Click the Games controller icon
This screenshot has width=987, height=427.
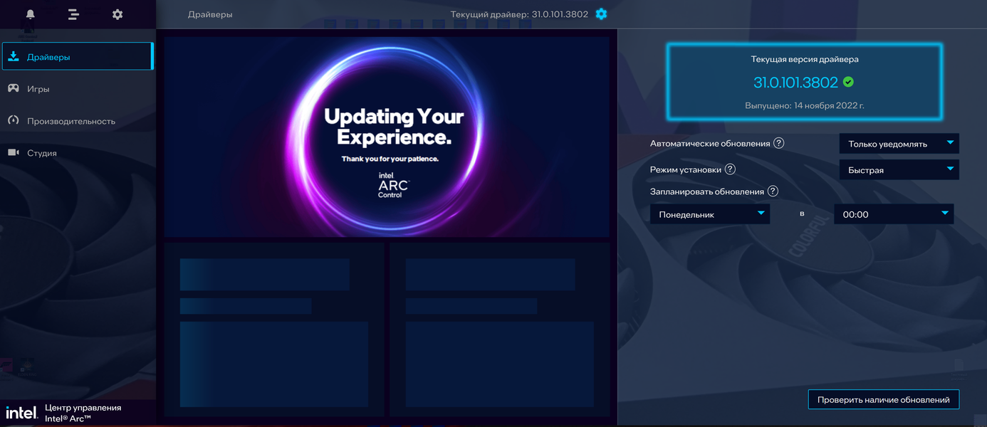[14, 88]
